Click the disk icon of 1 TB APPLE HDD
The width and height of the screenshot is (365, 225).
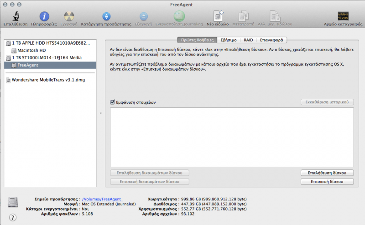pyautogui.click(x=8, y=43)
